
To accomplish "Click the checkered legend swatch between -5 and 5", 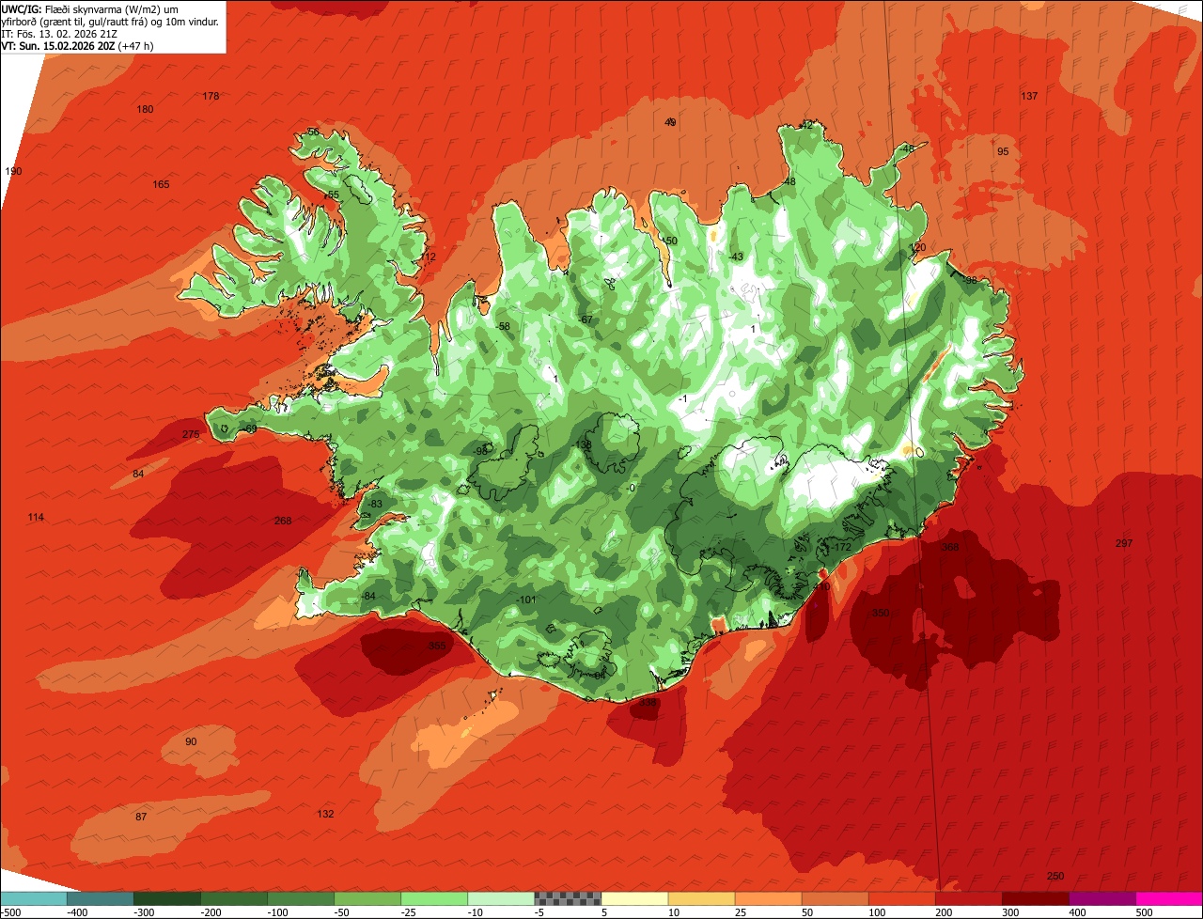I will click(x=568, y=898).
